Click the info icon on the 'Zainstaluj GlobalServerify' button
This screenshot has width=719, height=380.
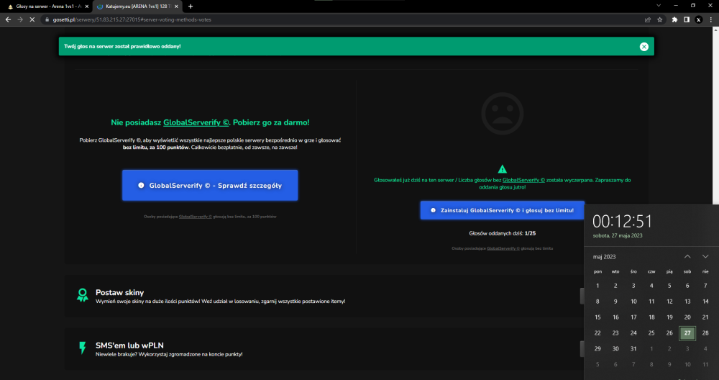(x=433, y=210)
